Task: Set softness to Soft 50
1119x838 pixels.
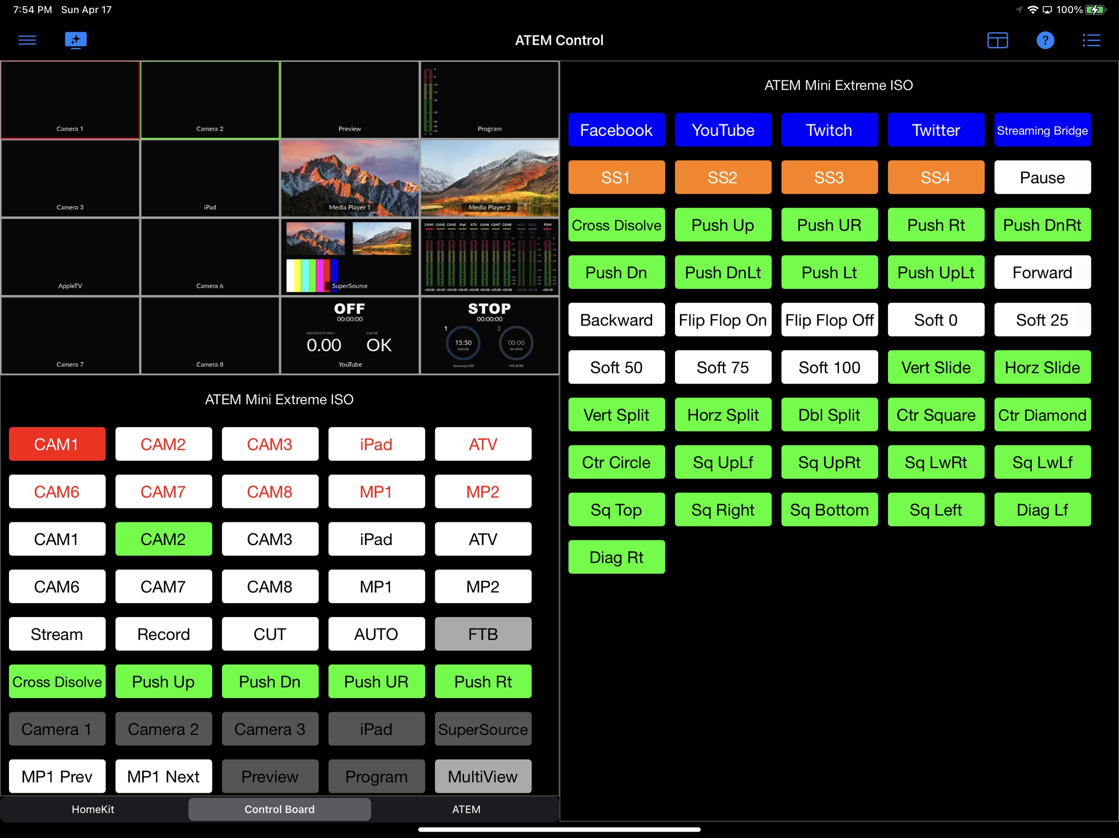Action: 616,368
